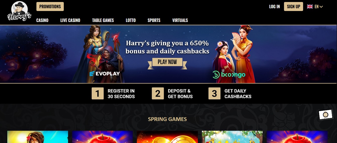
Task: Click the Log In link
Action: click(x=274, y=6)
